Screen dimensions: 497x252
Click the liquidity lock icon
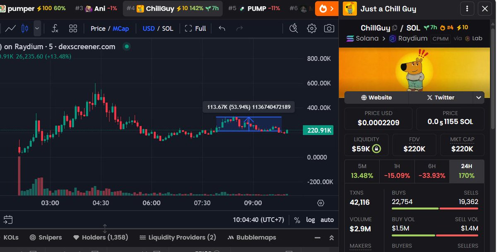pos(376,149)
